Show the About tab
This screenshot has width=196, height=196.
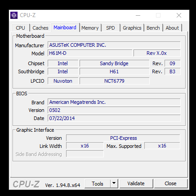[x=172, y=28]
